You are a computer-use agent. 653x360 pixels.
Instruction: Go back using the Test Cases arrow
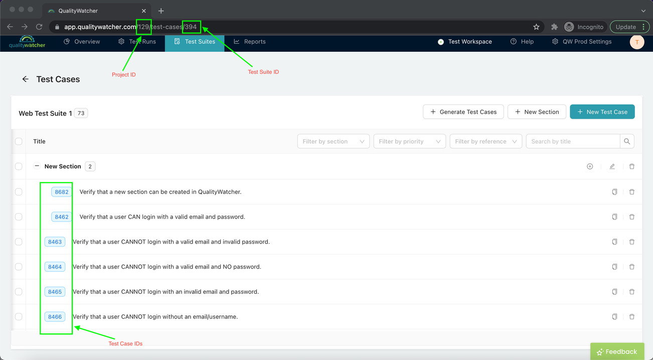(x=25, y=79)
